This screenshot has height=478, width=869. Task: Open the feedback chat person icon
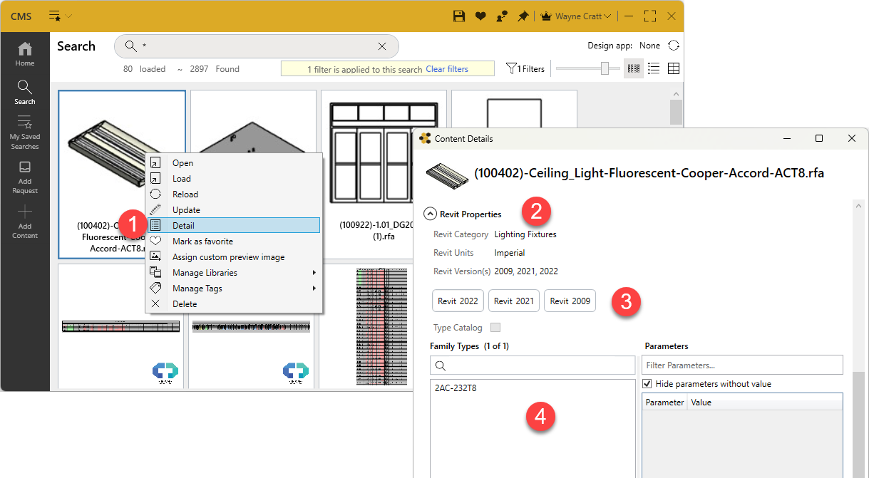pyautogui.click(x=502, y=16)
